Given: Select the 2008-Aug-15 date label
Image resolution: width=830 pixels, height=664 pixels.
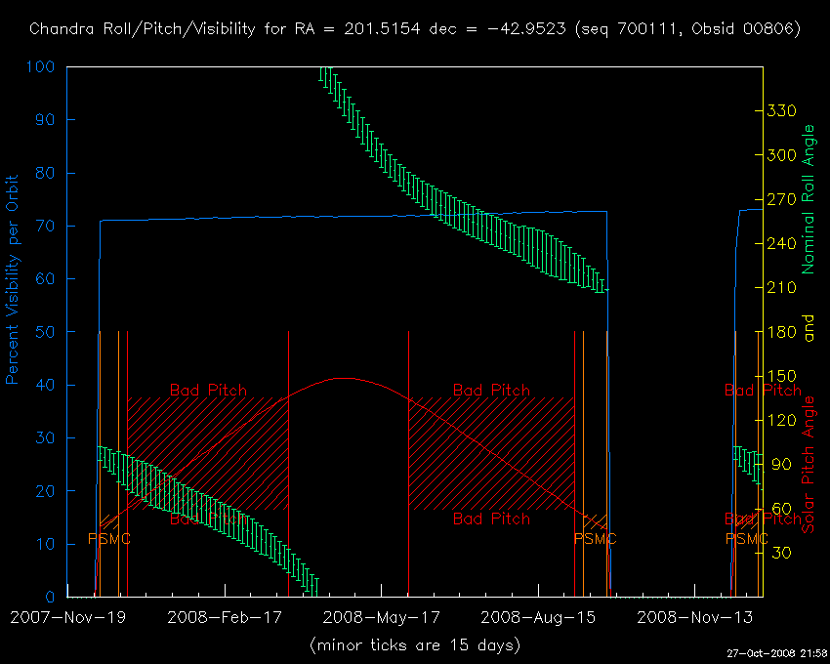Looking at the screenshot, I should click(537, 617).
